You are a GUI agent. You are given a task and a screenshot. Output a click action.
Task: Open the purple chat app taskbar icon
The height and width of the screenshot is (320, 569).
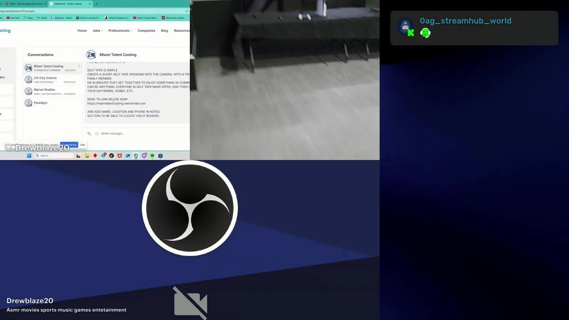[x=144, y=156]
